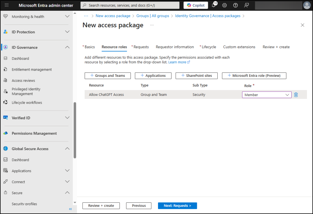
Task: Switch to the Lifecycle tab
Action: point(209,47)
